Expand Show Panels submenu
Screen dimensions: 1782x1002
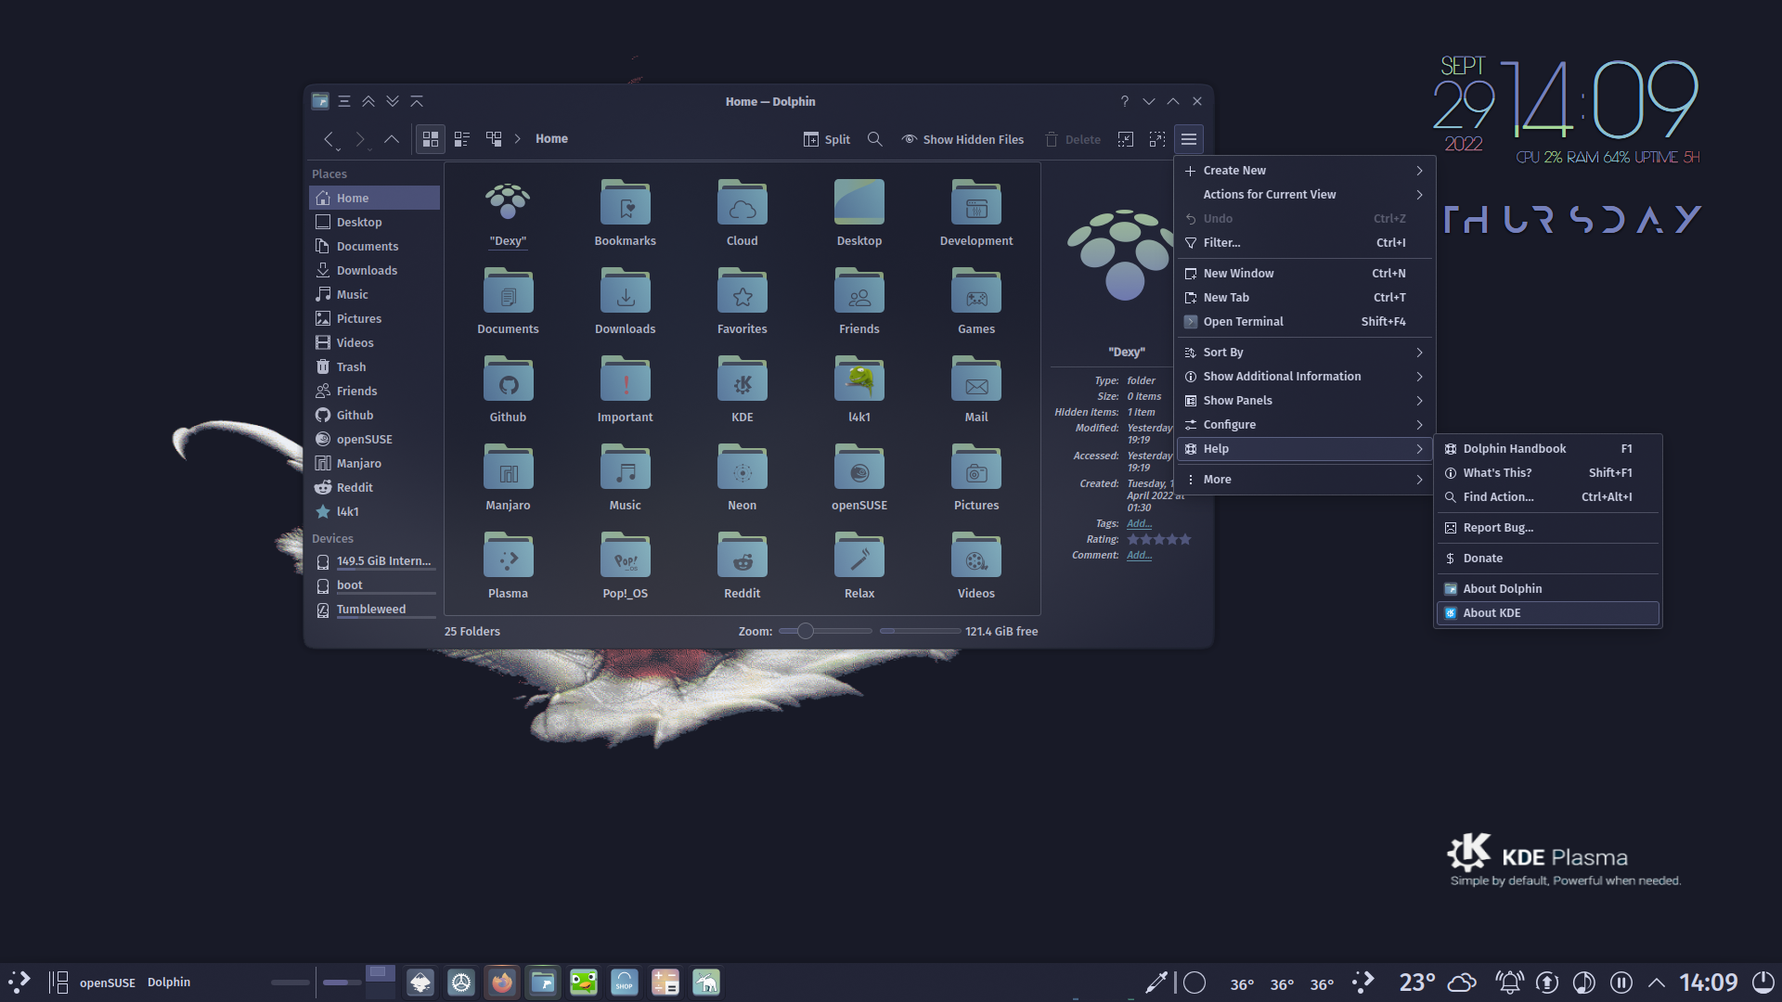(x=1304, y=400)
